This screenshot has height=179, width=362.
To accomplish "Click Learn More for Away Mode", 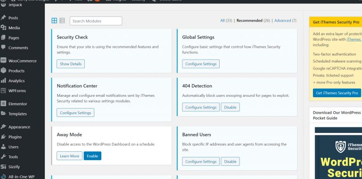I will [x=69, y=156].
